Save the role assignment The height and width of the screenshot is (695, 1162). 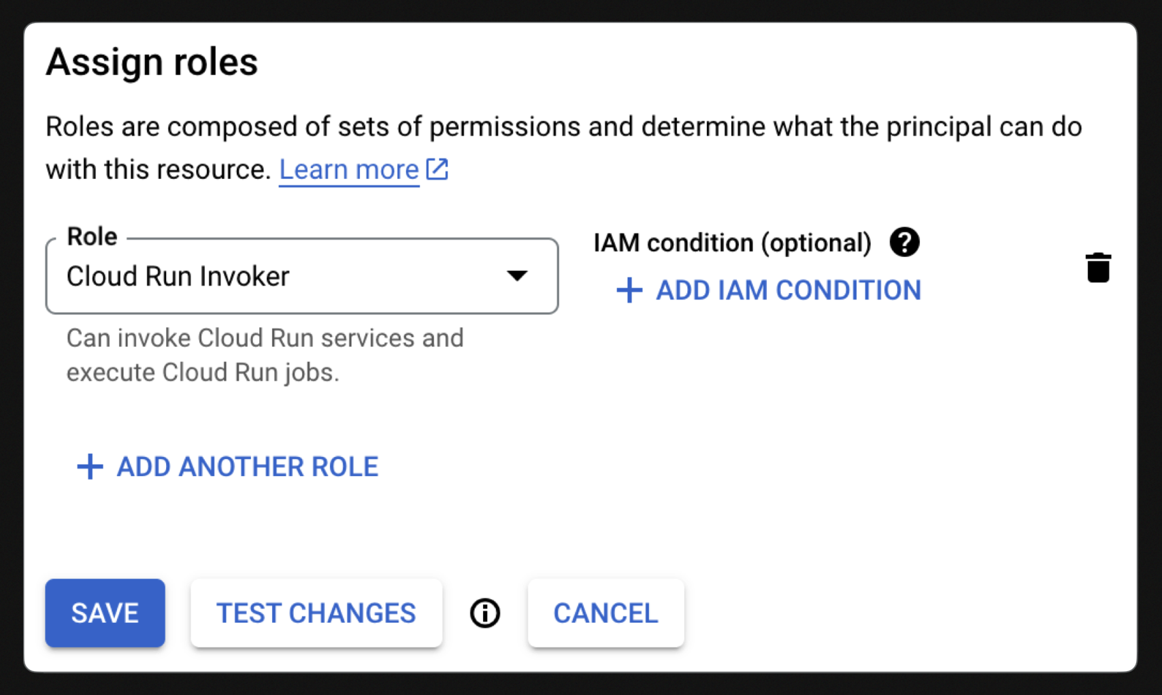(x=105, y=613)
